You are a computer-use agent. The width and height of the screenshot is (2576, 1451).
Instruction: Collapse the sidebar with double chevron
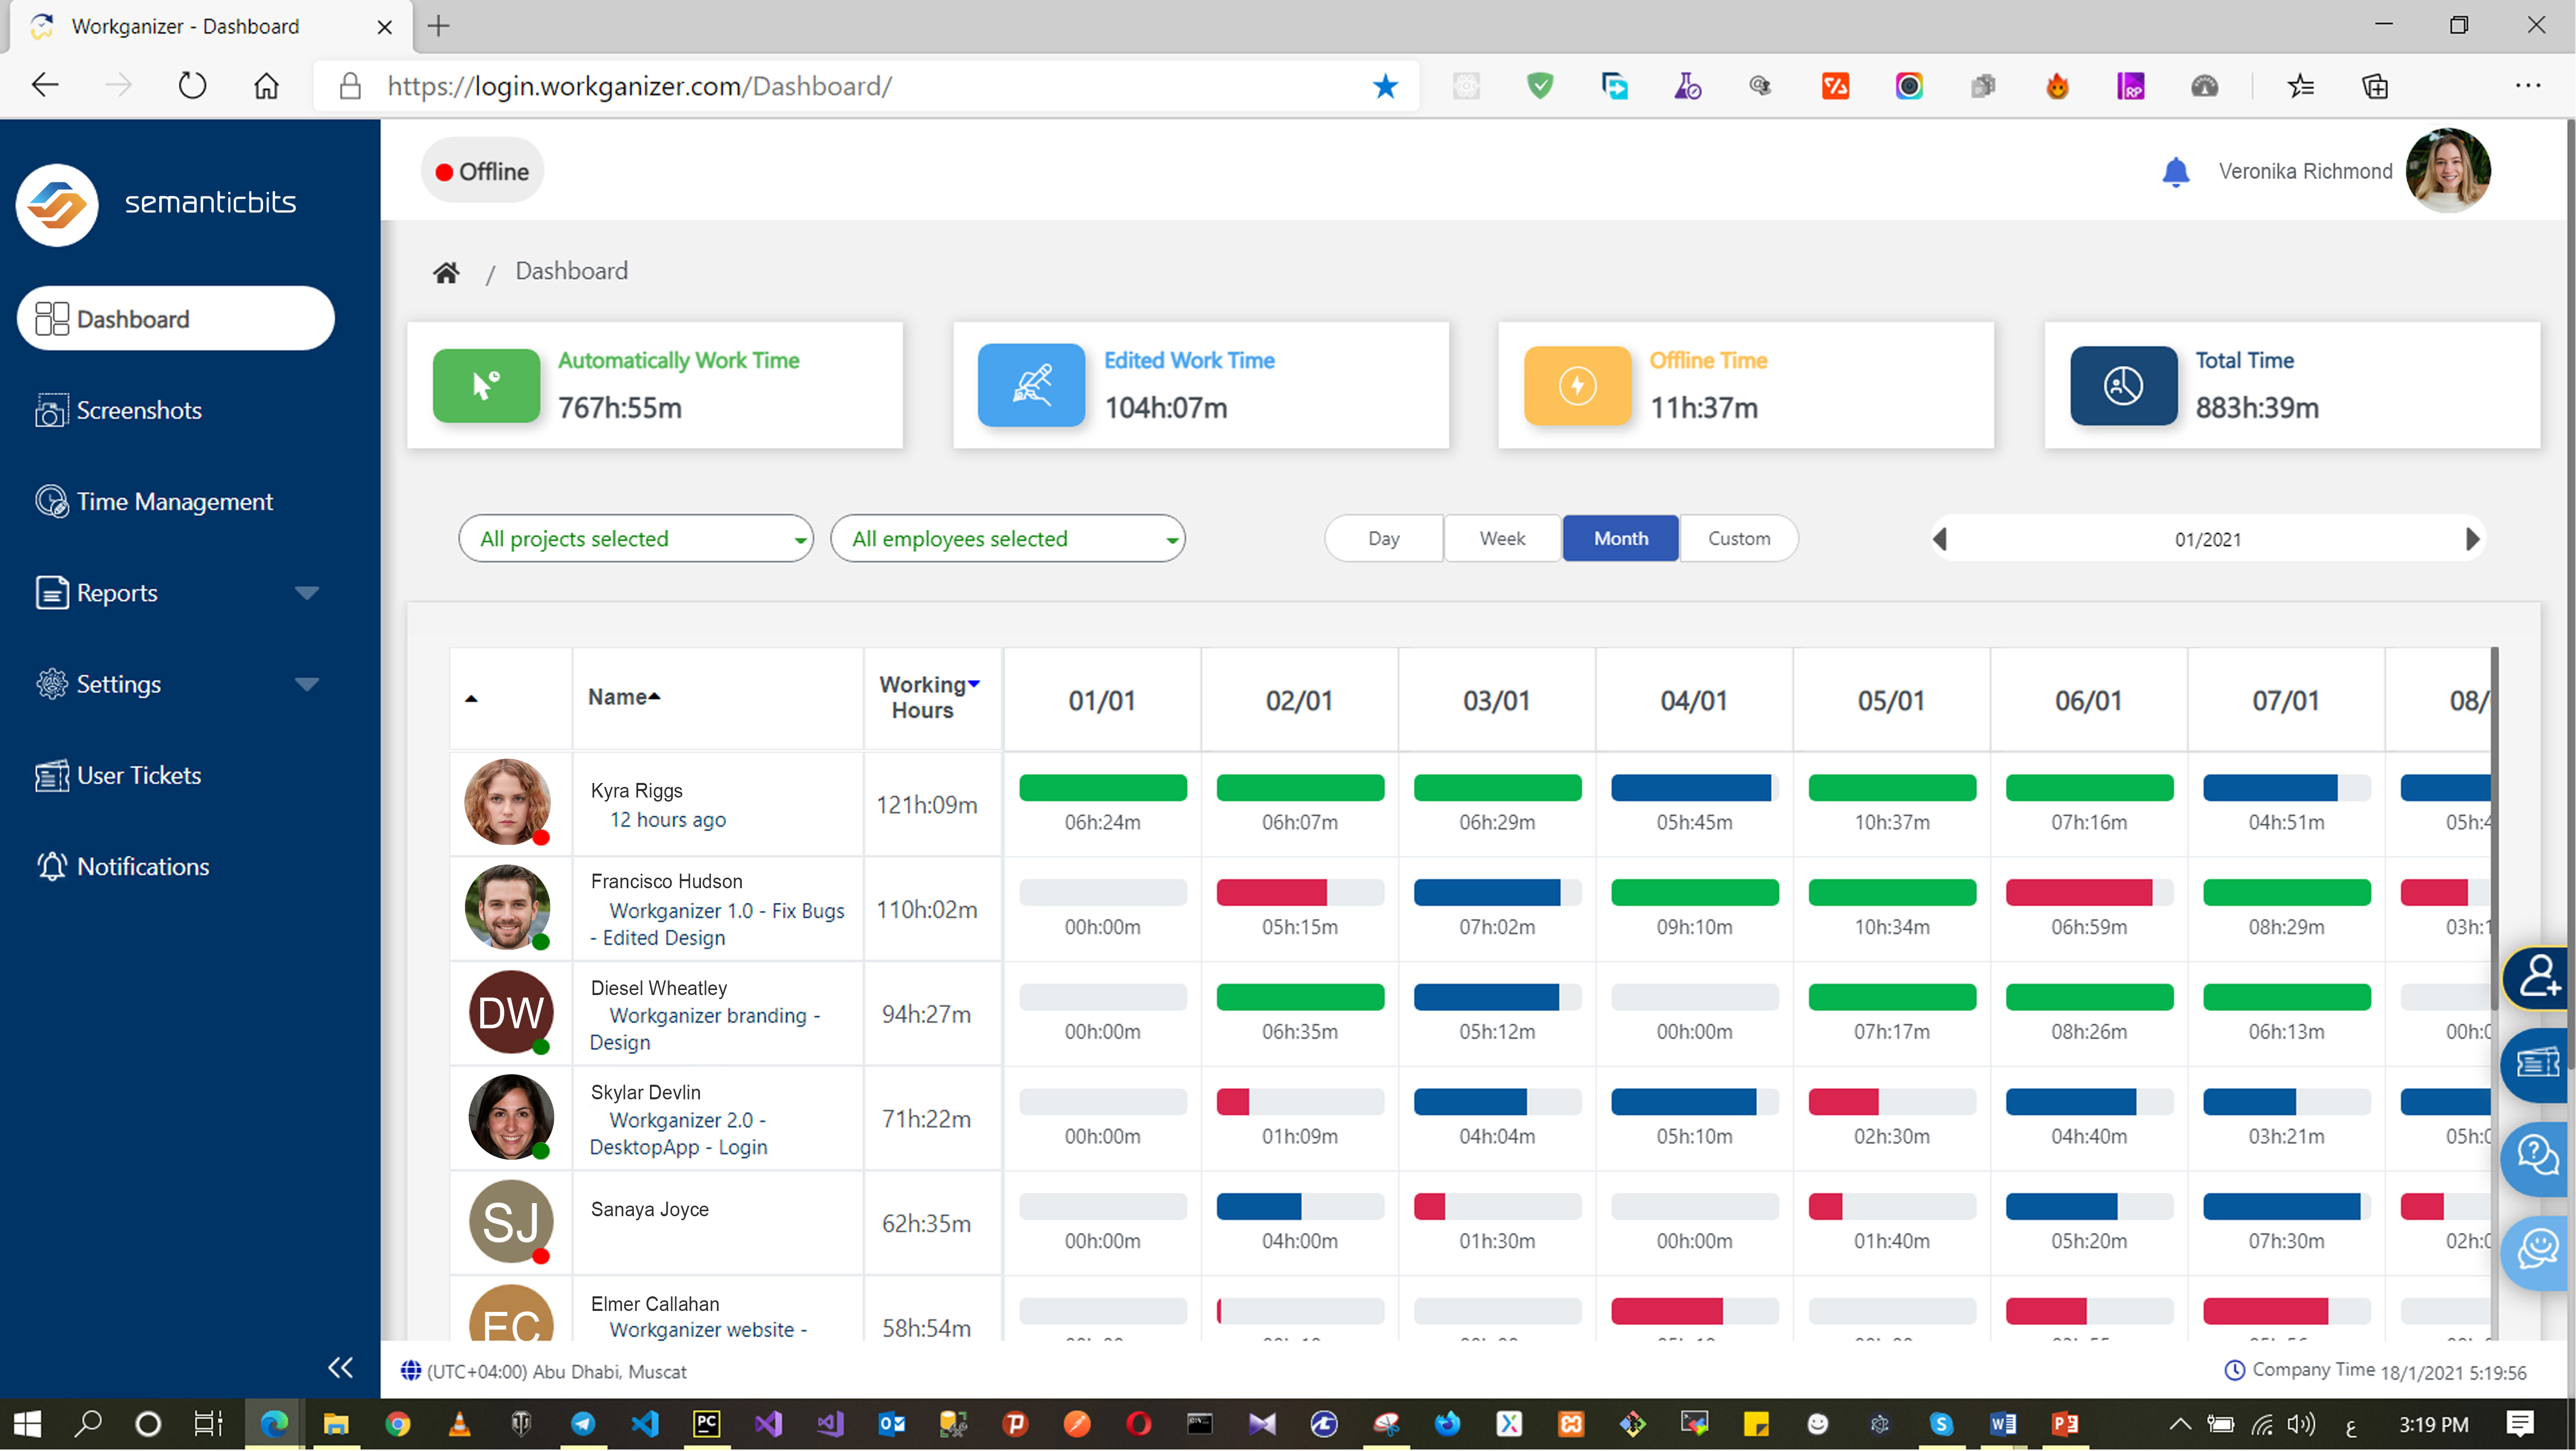pos(340,1367)
